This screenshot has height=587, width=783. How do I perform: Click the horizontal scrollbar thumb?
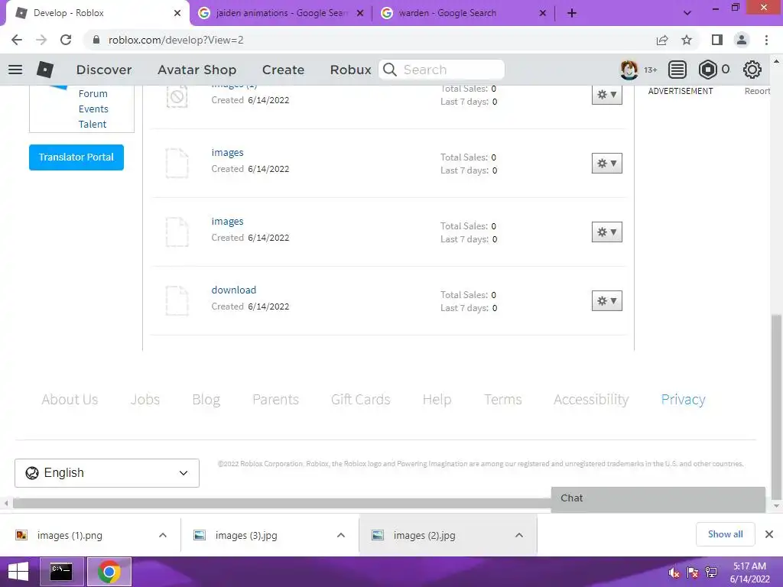[x=283, y=503]
